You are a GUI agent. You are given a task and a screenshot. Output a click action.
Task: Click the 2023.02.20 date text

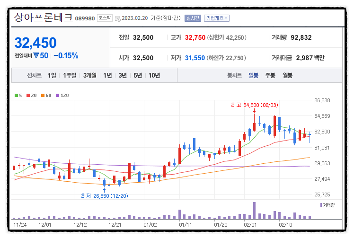[x=135, y=18]
